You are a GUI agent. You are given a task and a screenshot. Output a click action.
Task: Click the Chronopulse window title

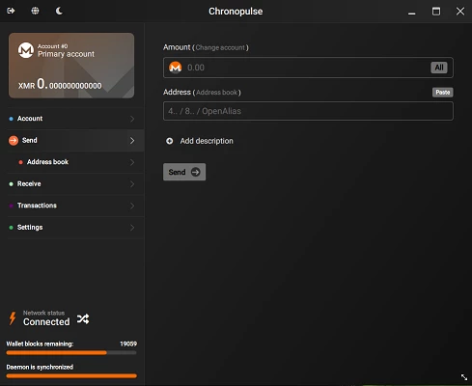point(236,12)
